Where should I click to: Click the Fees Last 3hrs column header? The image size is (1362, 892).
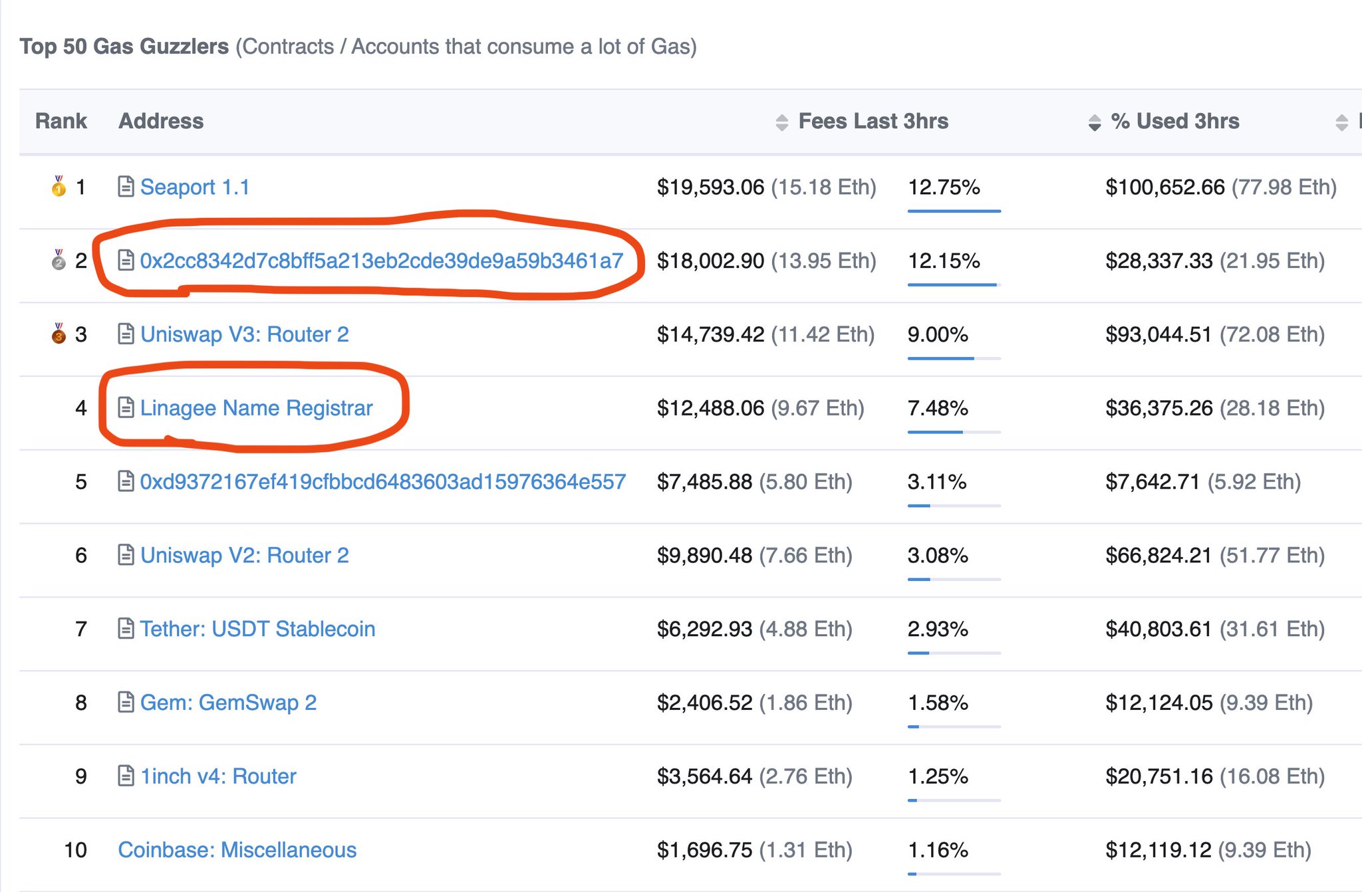click(873, 121)
